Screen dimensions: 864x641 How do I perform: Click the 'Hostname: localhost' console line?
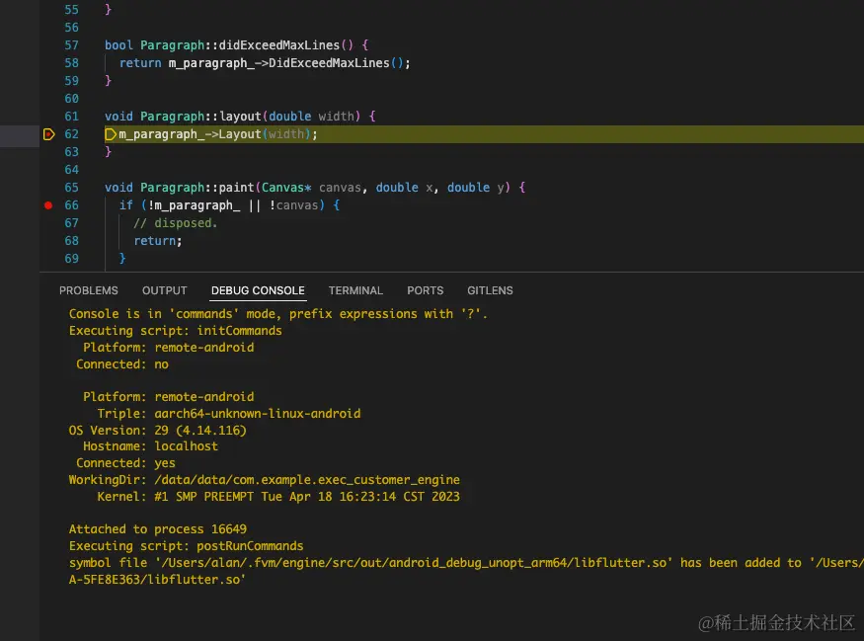(x=150, y=446)
